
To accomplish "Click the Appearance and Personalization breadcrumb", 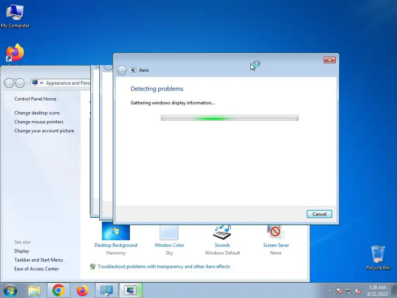I will [68, 83].
